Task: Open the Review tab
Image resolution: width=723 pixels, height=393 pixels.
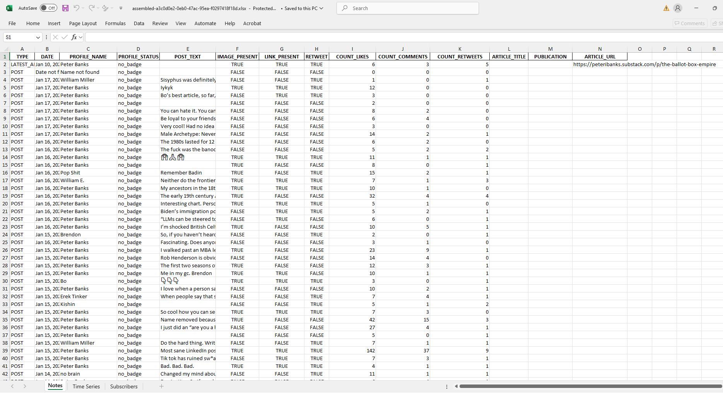Action: pos(160,23)
